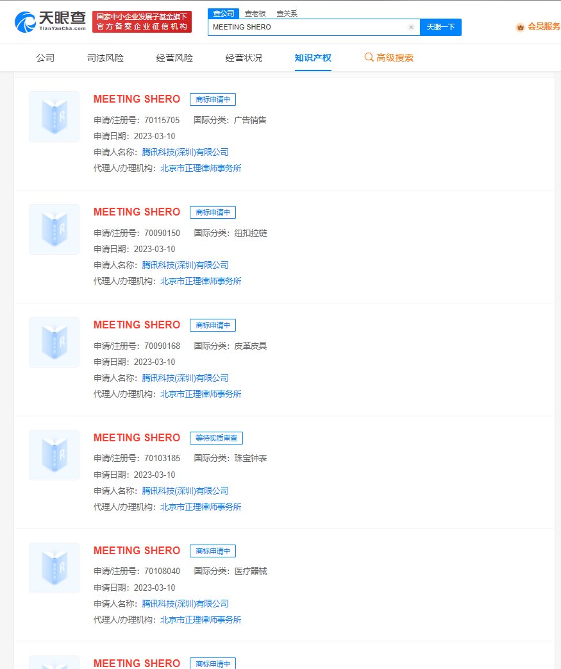Click the magnifier icon next to 高级搜索
This screenshot has width=561, height=669.
[369, 57]
